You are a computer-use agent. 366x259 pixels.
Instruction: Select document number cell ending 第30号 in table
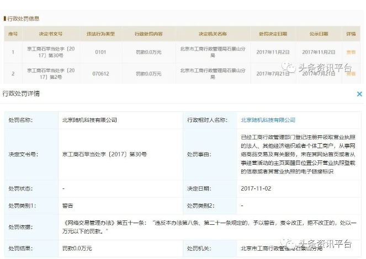click(x=51, y=52)
